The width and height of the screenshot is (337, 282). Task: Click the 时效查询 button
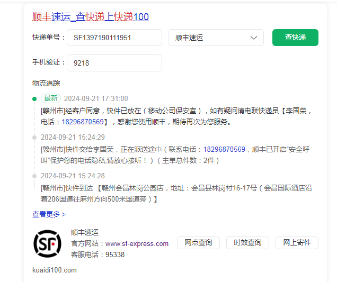(247, 243)
